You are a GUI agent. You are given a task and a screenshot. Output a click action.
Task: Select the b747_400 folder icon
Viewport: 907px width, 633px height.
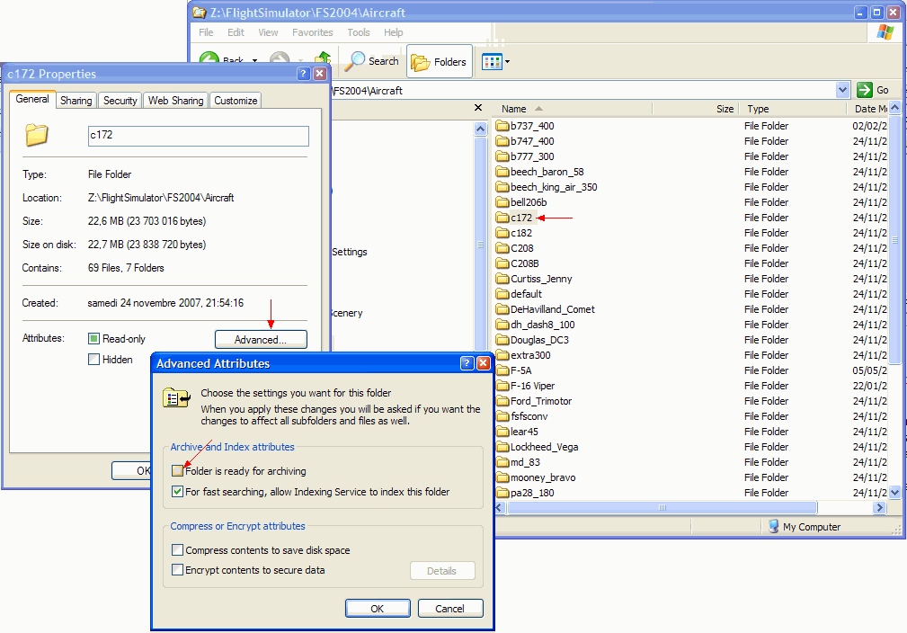click(502, 141)
